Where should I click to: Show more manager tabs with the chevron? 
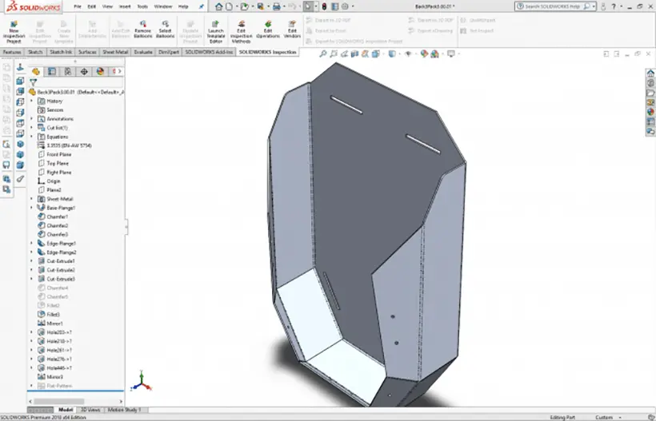click(x=120, y=71)
